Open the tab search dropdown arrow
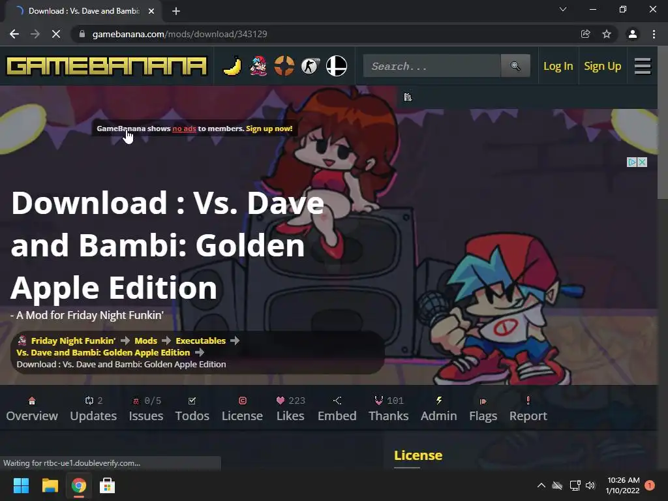This screenshot has width=668, height=501. 563,9
